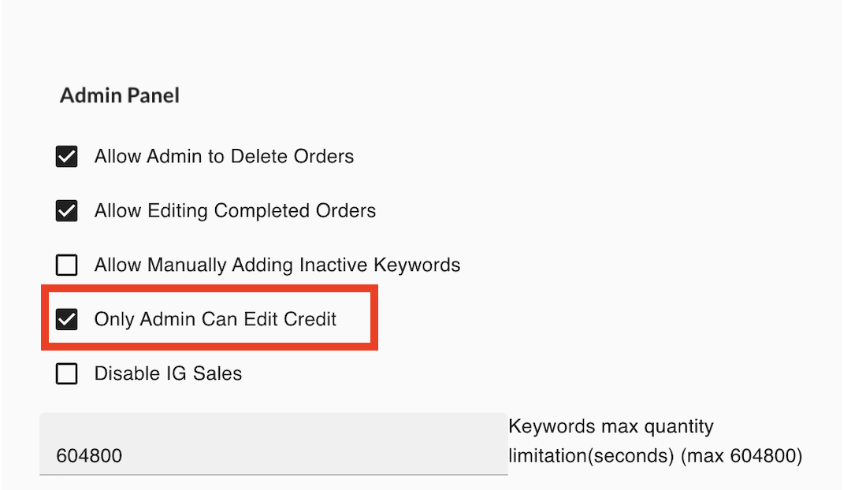Disable Allow Editing Completed Orders
This screenshot has height=490, width=851.
pyautogui.click(x=66, y=210)
